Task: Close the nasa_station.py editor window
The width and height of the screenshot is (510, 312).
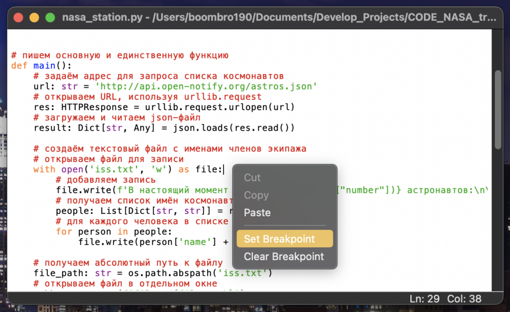Action: point(18,16)
